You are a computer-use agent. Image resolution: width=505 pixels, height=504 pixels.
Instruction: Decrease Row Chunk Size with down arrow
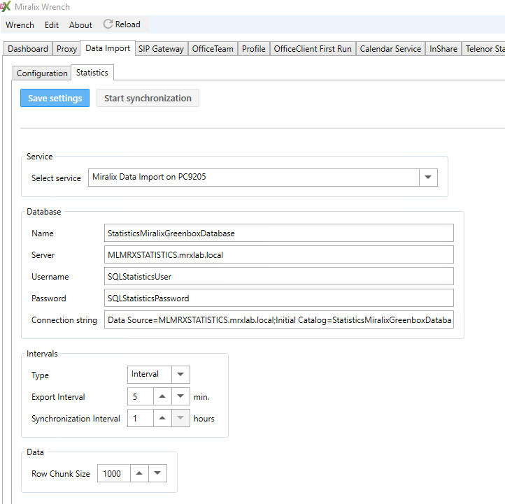[157, 473]
